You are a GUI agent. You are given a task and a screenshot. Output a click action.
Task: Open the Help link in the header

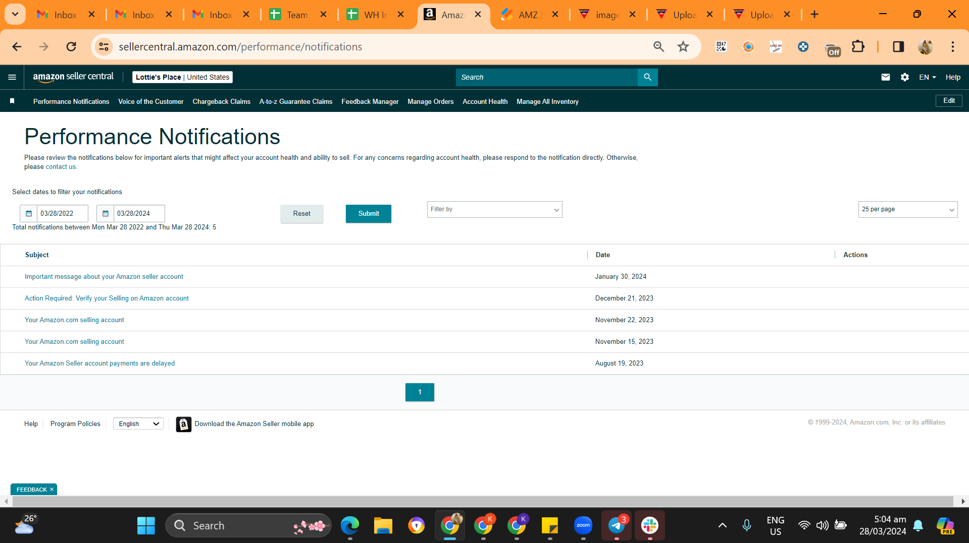(x=953, y=77)
